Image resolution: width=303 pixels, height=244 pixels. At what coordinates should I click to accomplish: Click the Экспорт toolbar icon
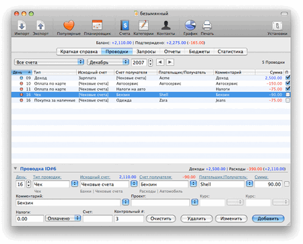click(40, 26)
